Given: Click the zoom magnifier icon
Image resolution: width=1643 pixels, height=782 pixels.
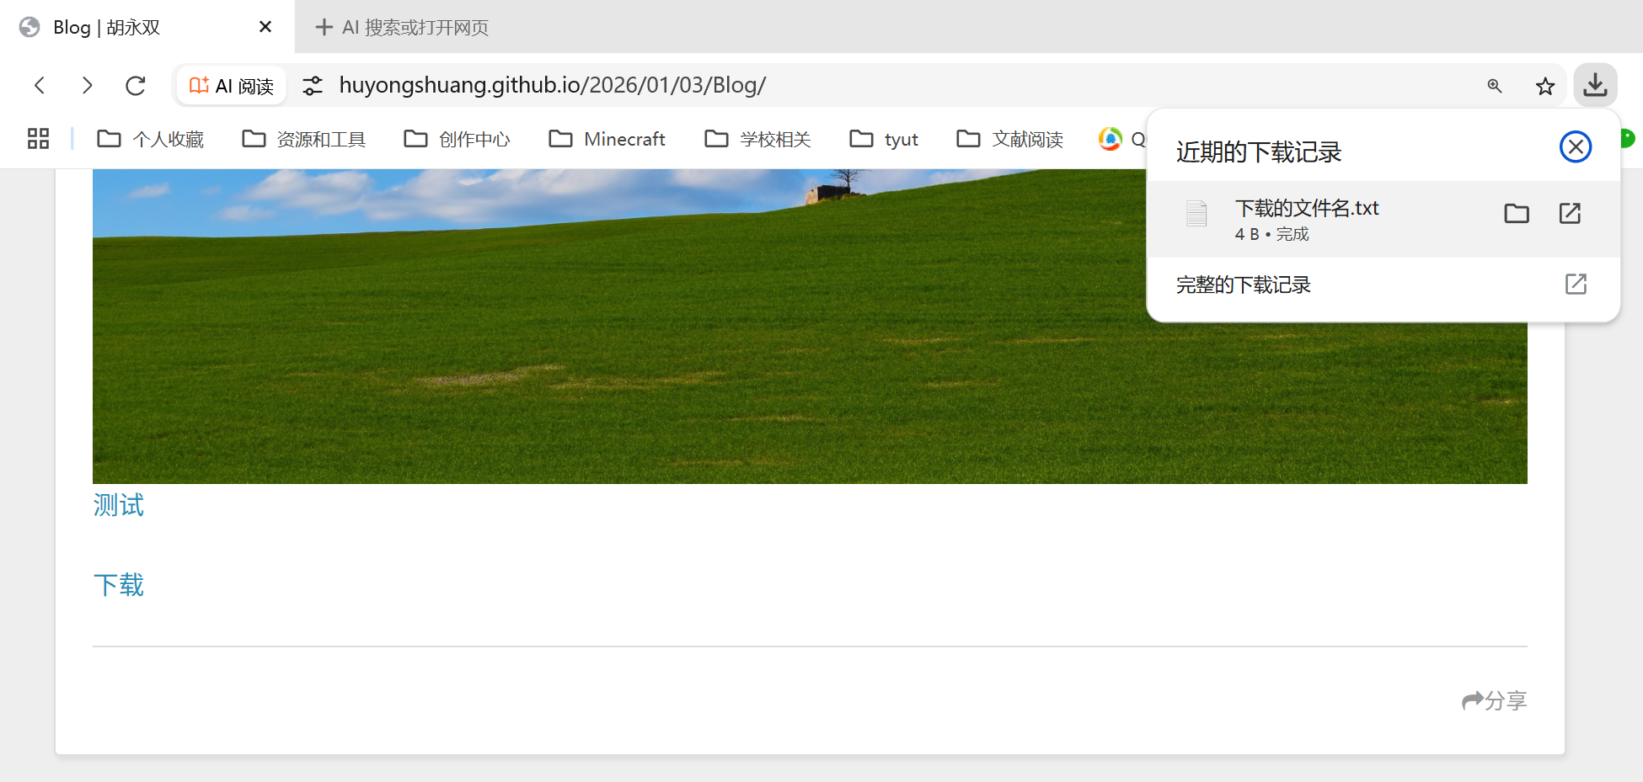Looking at the screenshot, I should [1494, 86].
